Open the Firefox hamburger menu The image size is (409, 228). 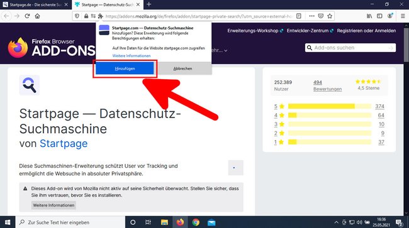point(403,16)
